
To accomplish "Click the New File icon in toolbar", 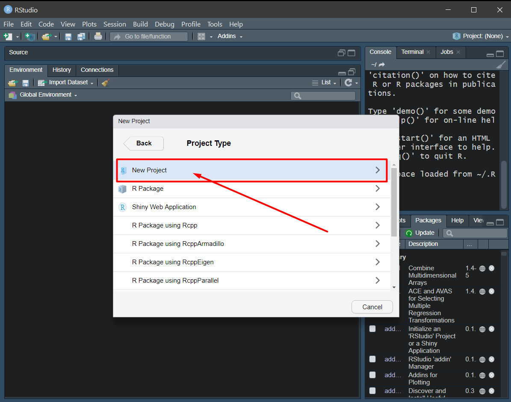I will tap(8, 36).
